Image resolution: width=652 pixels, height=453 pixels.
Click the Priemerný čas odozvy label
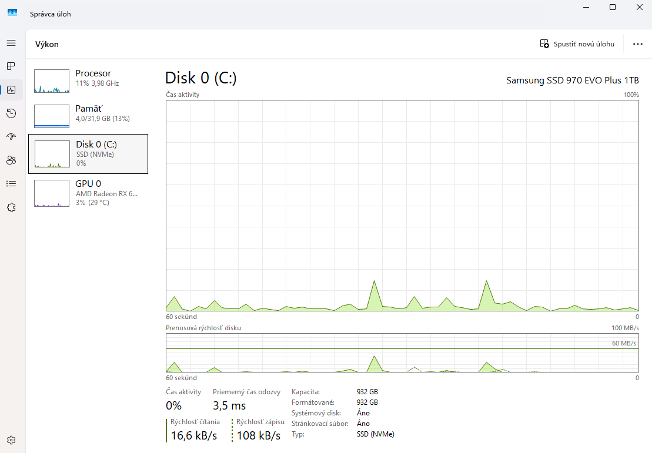[246, 392]
